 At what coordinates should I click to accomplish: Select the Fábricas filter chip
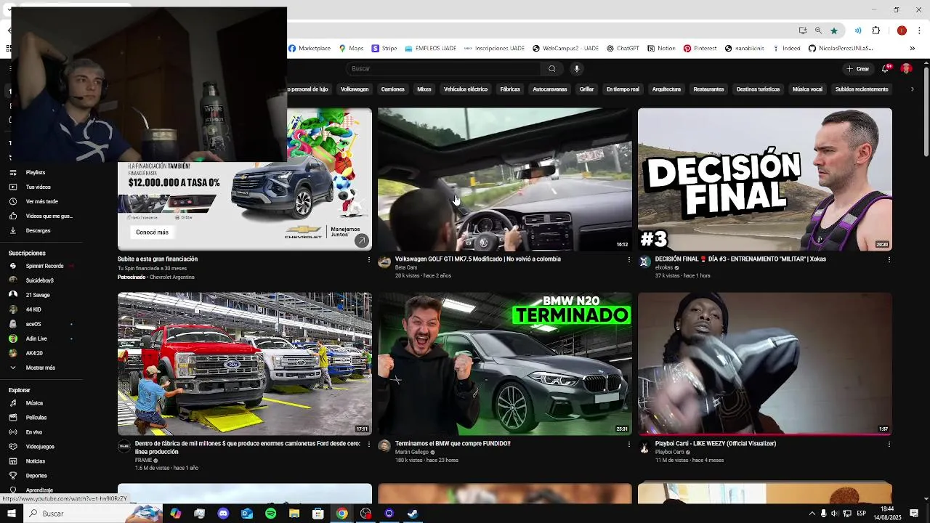coord(510,89)
